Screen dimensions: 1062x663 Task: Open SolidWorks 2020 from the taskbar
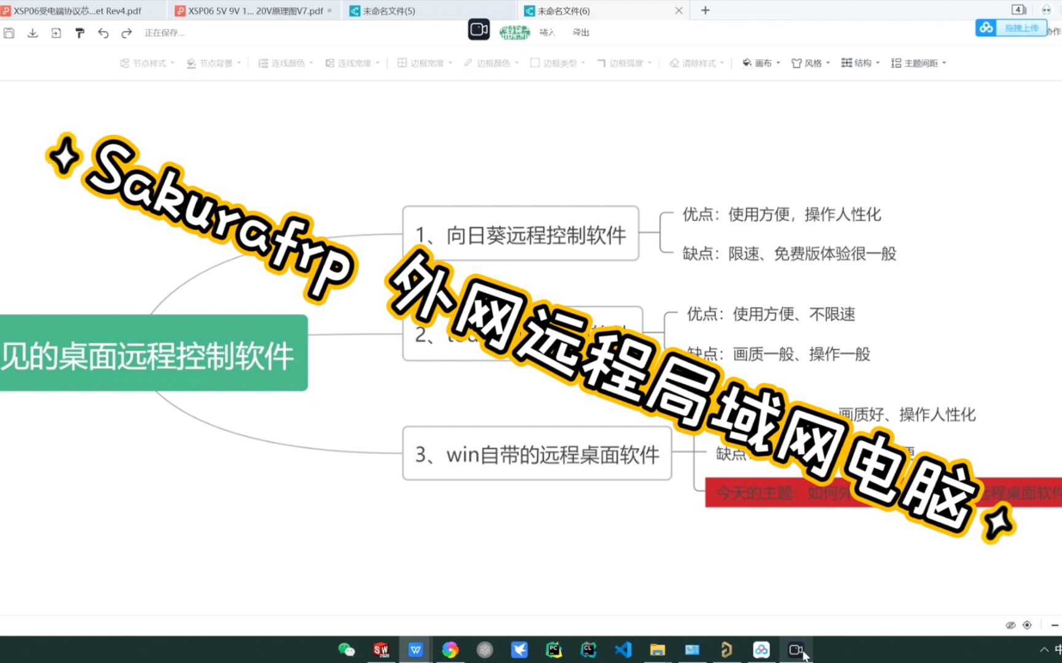point(381,649)
